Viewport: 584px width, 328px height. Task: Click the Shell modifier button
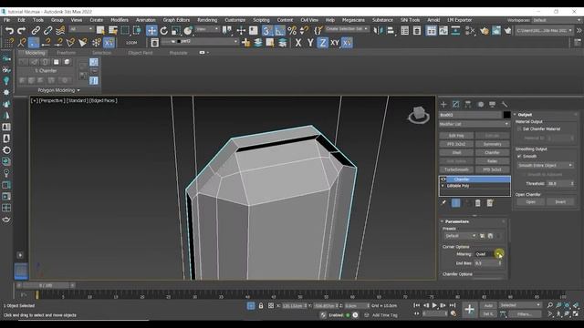tap(456, 152)
